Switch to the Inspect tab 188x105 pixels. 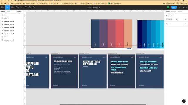click(179, 12)
